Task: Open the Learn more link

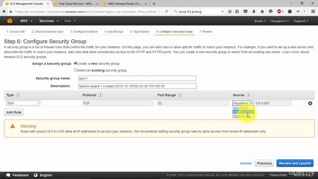Action: pos(290,52)
